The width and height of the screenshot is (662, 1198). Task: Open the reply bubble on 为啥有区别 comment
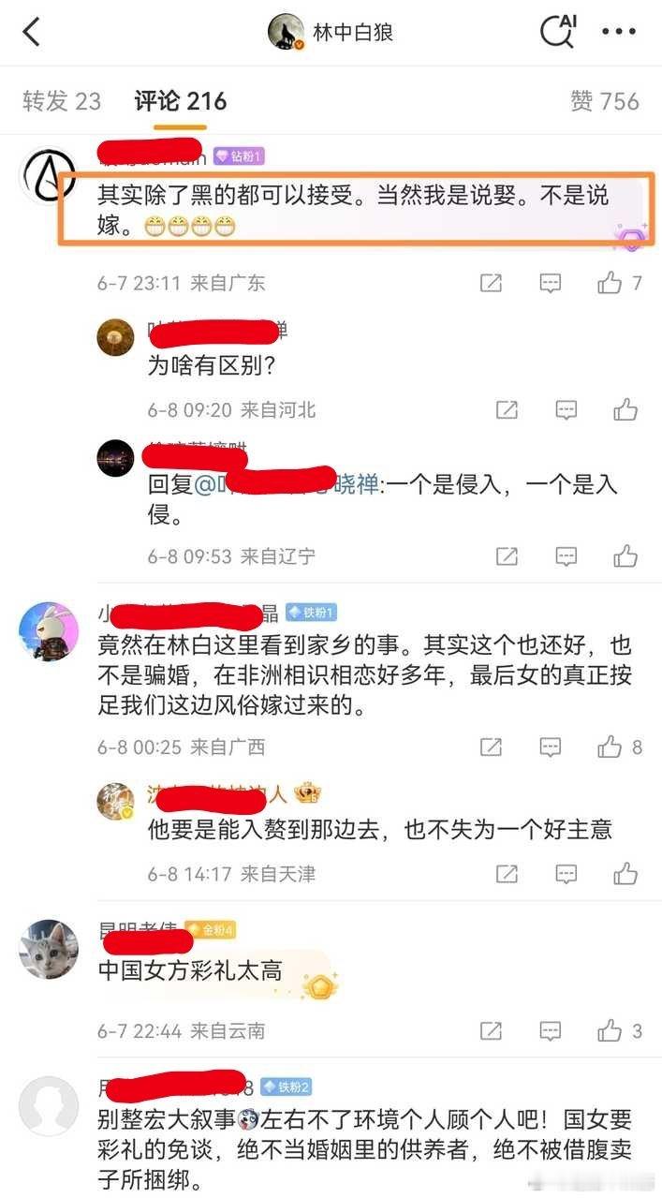coord(566,409)
